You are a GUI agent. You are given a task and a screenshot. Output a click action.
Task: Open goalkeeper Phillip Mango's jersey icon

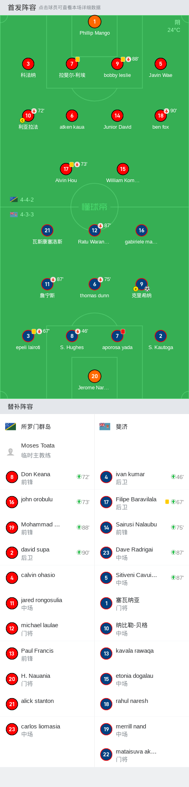click(94, 22)
